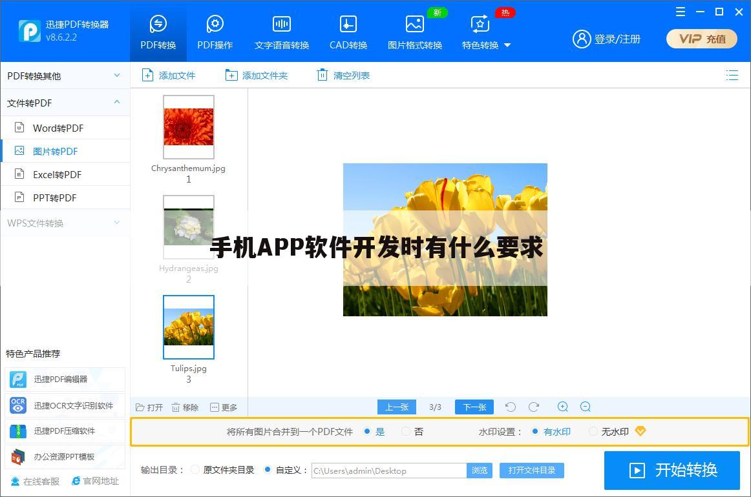Click the output path input field
The image size is (751, 497).
tap(389, 471)
